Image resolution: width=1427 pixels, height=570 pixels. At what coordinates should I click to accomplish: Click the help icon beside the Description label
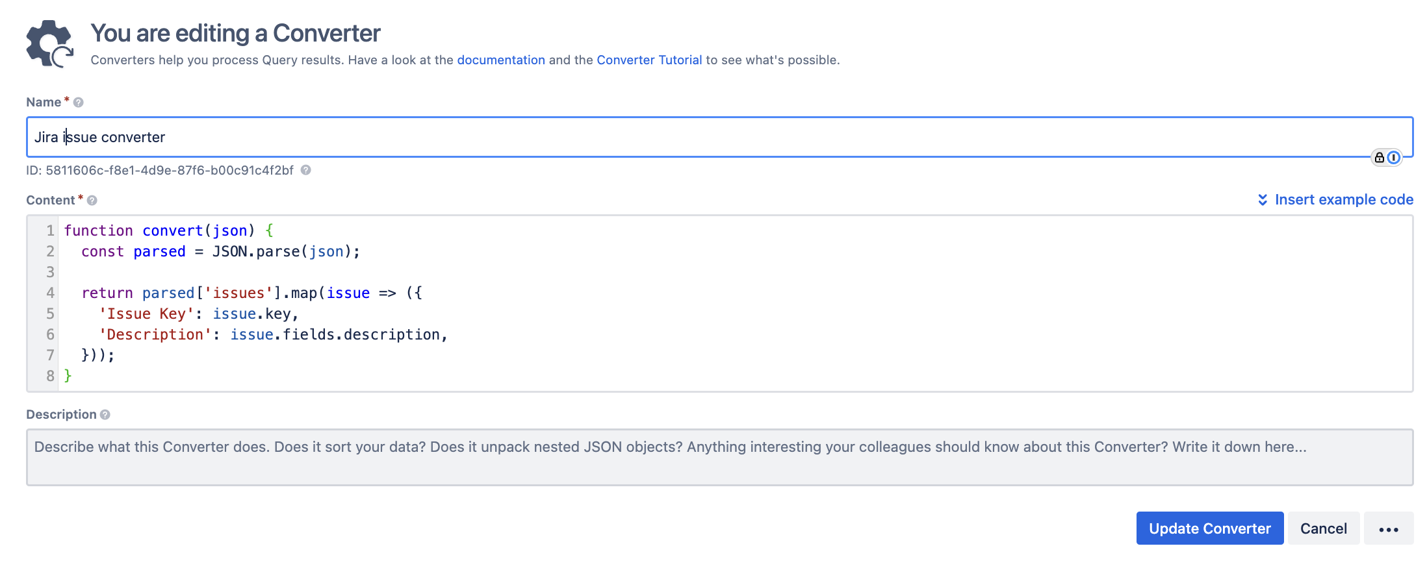105,415
